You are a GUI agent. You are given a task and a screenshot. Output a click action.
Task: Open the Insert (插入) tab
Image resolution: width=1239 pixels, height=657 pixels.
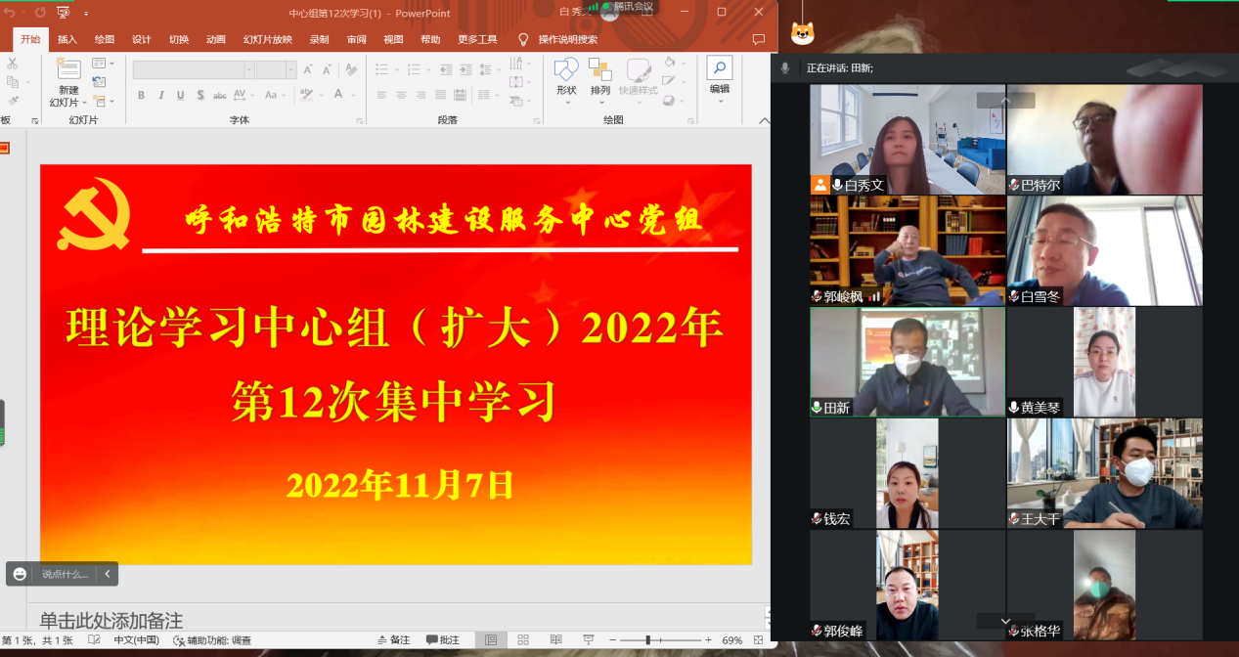pos(67,39)
